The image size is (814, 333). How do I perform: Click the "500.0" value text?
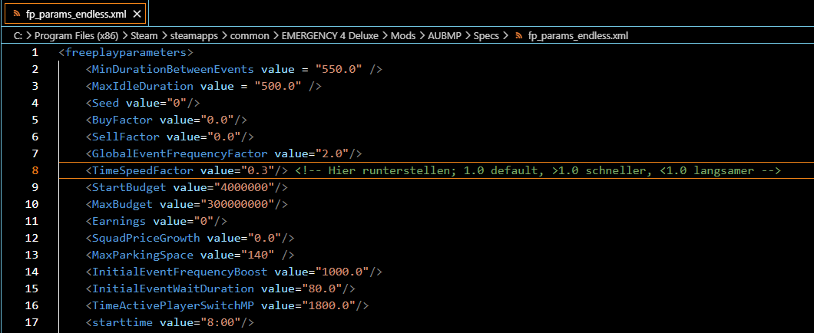coord(278,86)
